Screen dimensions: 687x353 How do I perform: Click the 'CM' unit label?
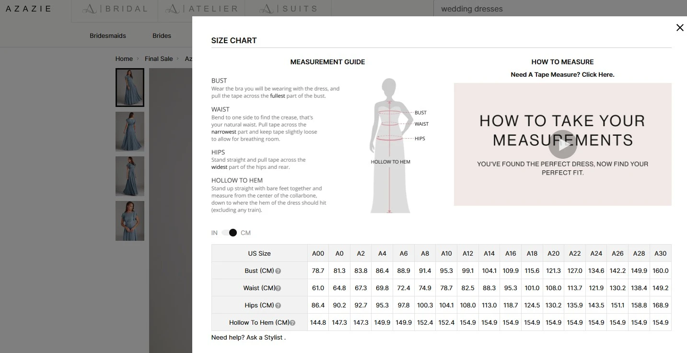coord(245,233)
